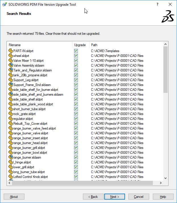Close the Upgrade Tool window
This screenshot has height=203, width=177.
pos(170,4)
